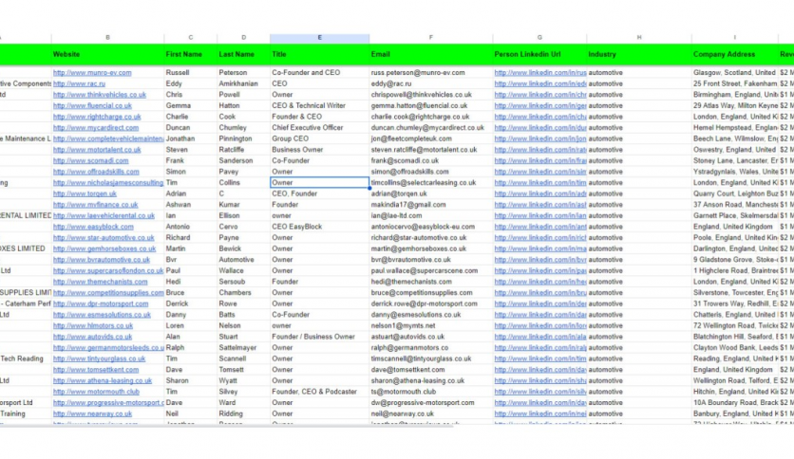Select first name Loren cell

tap(190, 326)
